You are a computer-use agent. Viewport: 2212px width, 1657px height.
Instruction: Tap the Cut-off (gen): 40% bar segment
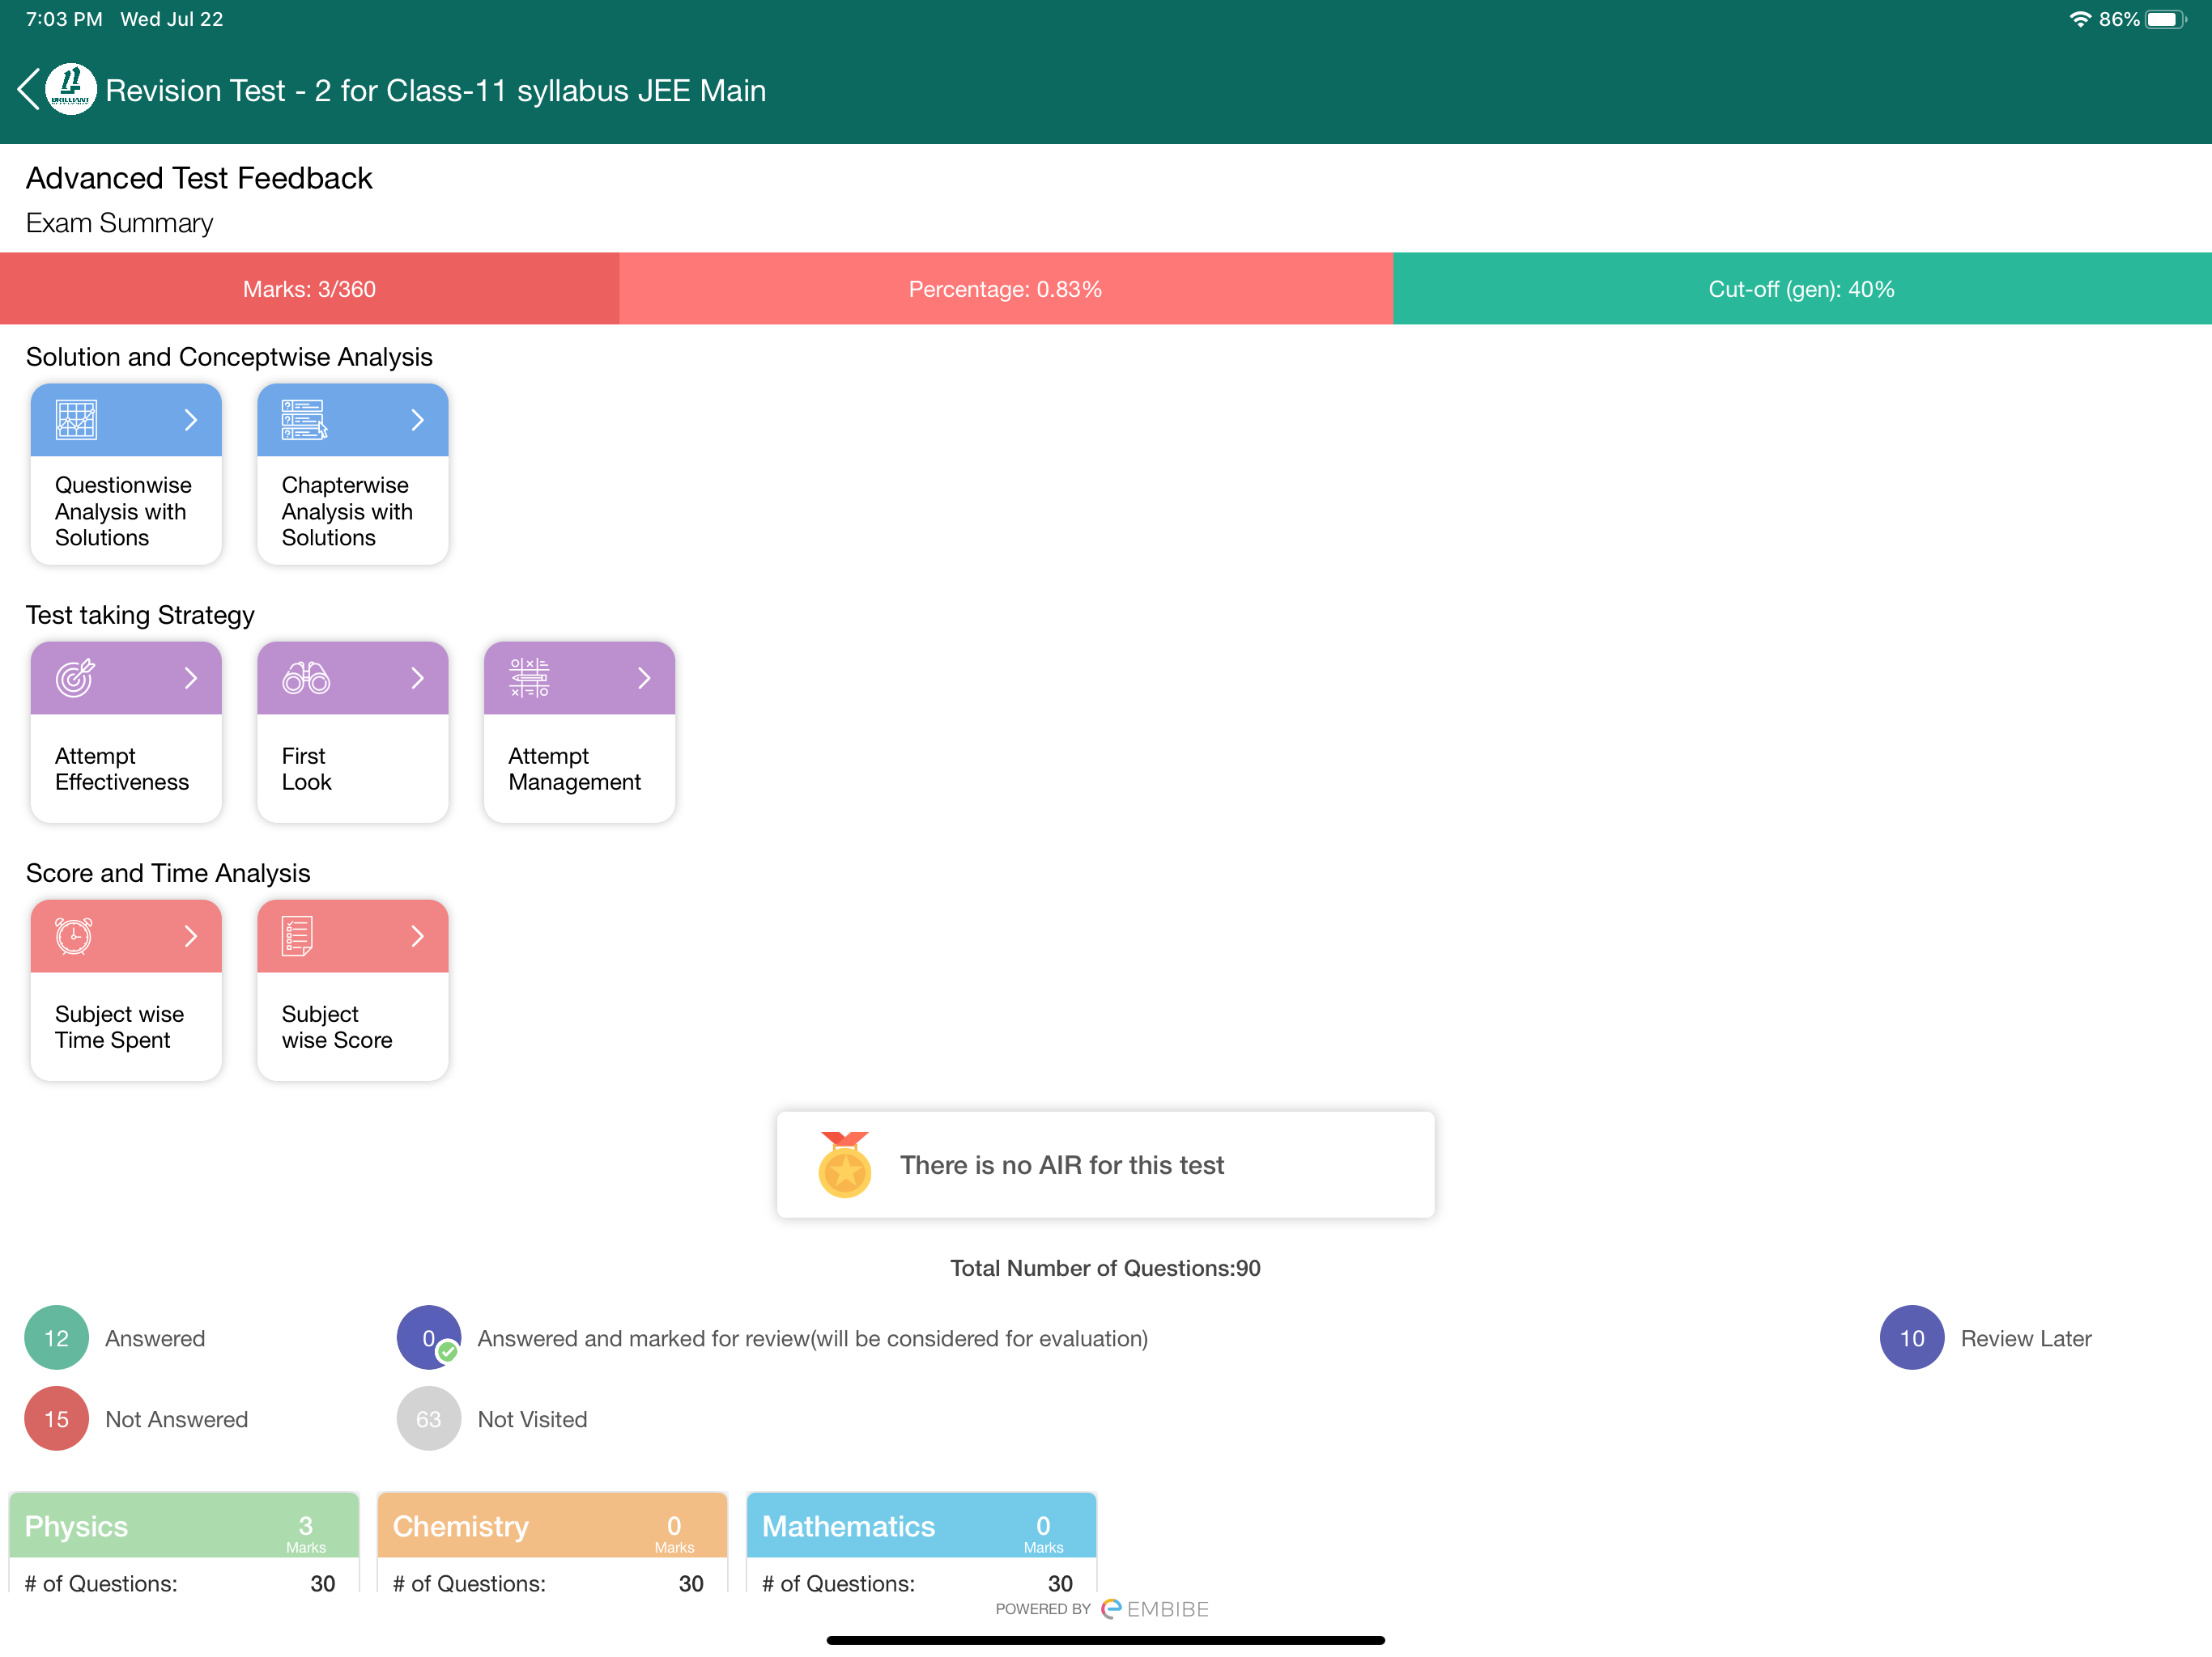pyautogui.click(x=1802, y=289)
